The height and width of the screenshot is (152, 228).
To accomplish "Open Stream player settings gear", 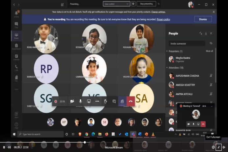I will coord(213,147).
